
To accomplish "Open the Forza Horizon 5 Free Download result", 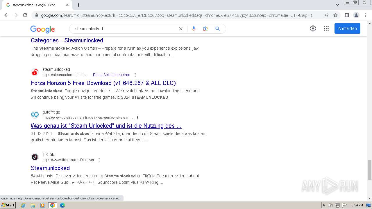I will [103, 83].
